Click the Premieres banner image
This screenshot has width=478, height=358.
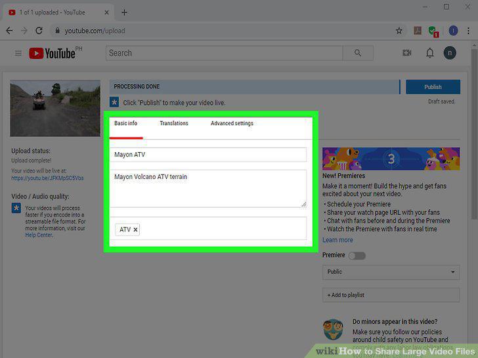[391, 159]
